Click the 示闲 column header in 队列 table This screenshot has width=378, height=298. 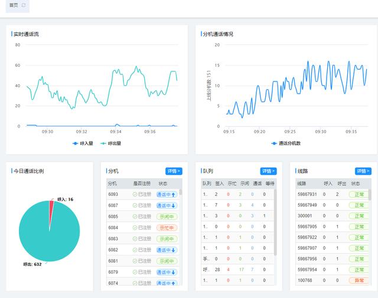click(245, 184)
